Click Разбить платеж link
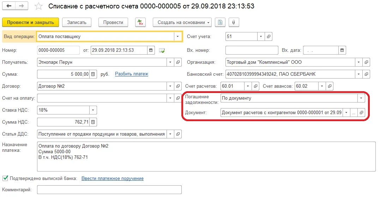Viewport: 380px width, 199px height. point(132,74)
